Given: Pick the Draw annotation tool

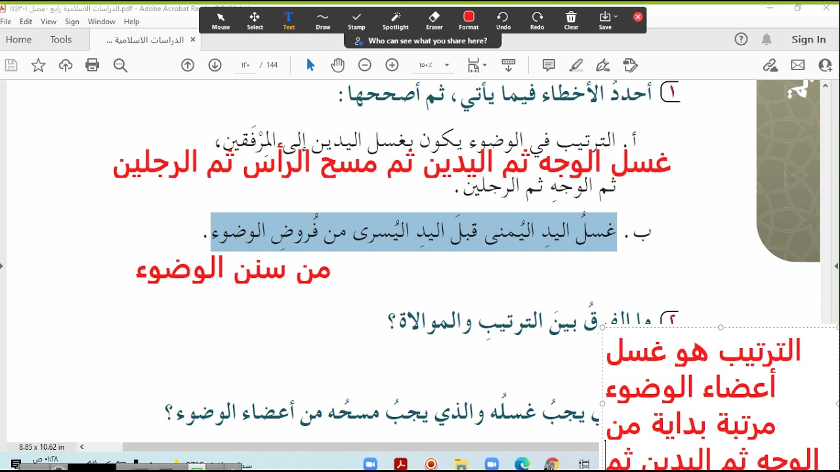Looking at the screenshot, I should coord(323,21).
